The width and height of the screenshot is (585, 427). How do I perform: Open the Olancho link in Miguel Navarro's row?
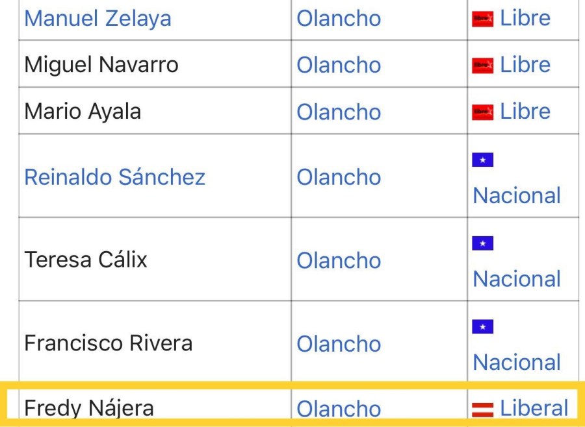[339, 65]
